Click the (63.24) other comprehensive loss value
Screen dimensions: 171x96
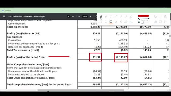click(97, 78)
